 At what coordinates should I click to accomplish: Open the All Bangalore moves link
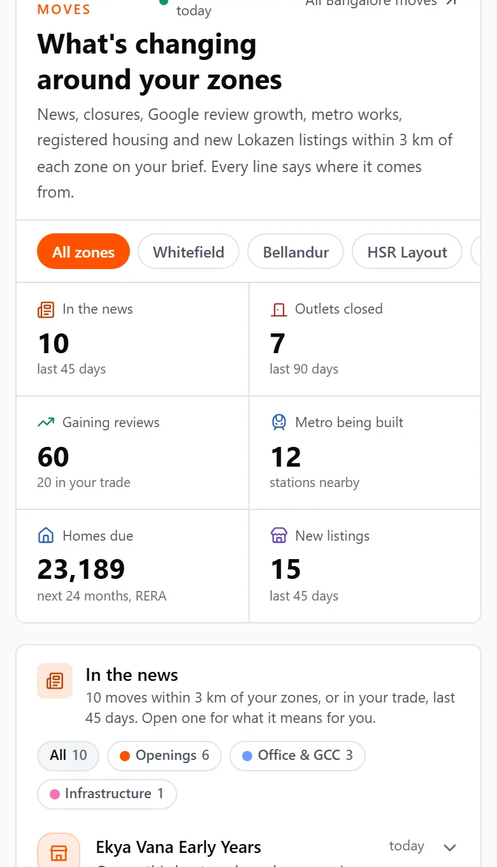[x=381, y=3]
